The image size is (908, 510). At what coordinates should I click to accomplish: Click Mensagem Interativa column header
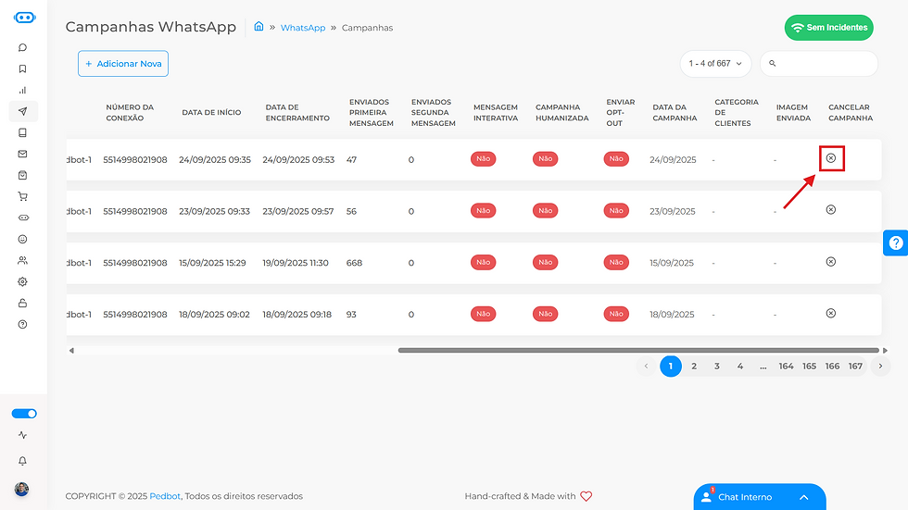click(495, 112)
